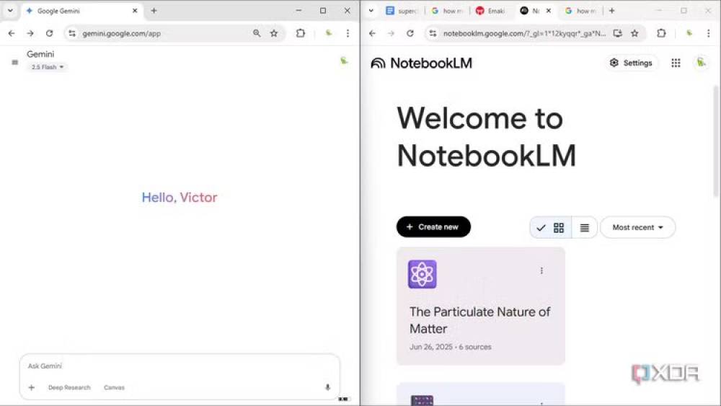Open tab search chevron in NotebookLM window
The height and width of the screenshot is (406, 721).
(x=371, y=10)
